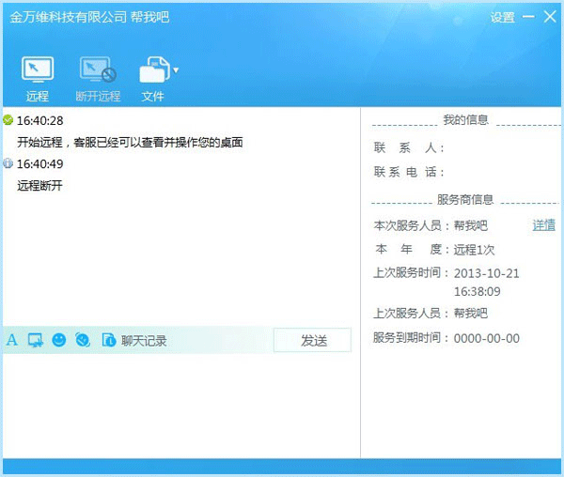The height and width of the screenshot is (477, 564).
Task: Click the 远程 remote control icon
Action: pyautogui.click(x=38, y=70)
